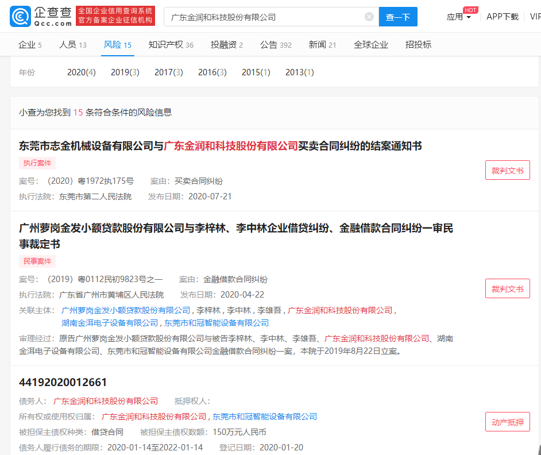Click the 全国企业信用查询系统 red banner
The width and height of the screenshot is (541, 455).
(115, 16)
